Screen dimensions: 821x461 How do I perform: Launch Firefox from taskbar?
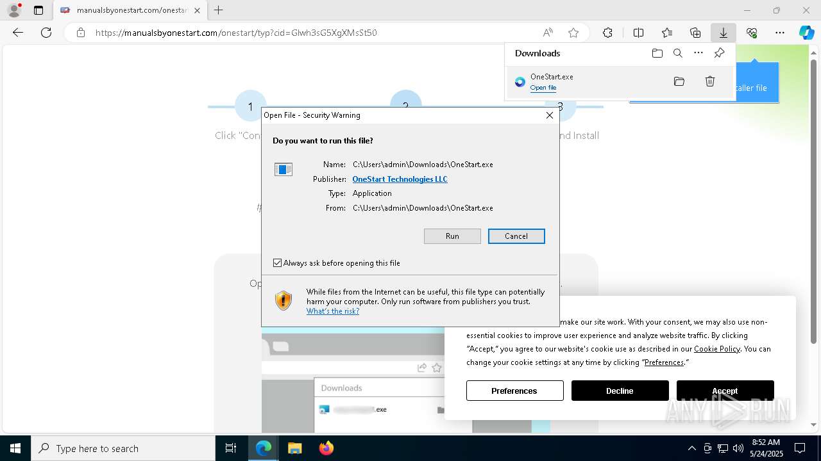[326, 448]
